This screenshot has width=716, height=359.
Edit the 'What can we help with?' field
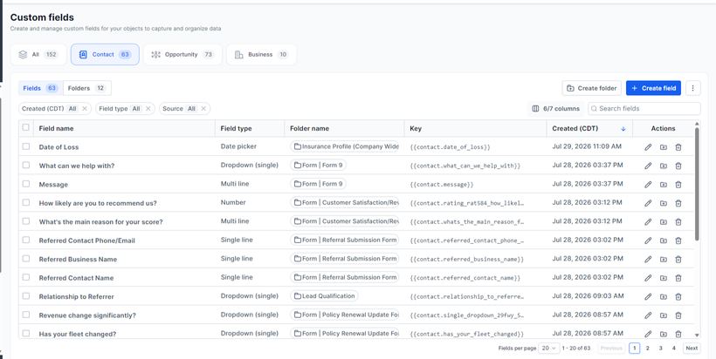(648, 166)
